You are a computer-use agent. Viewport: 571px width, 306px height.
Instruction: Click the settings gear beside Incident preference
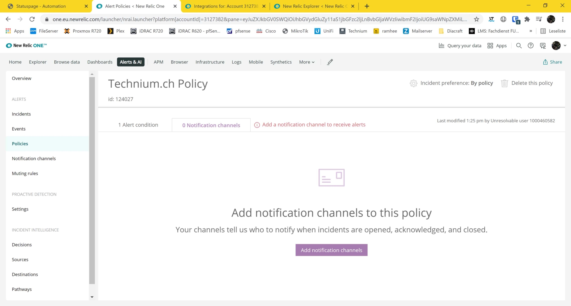click(x=413, y=83)
